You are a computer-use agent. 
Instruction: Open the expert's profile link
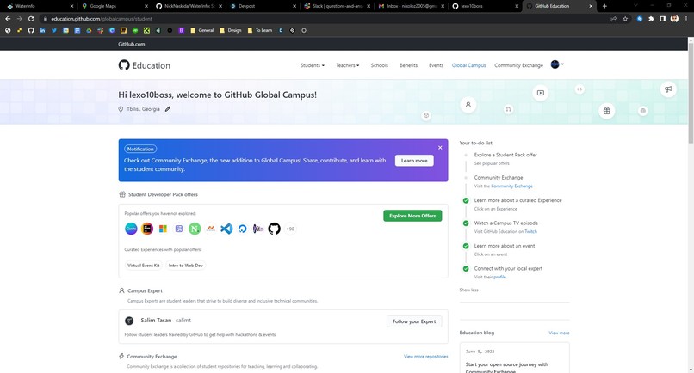pos(499,277)
